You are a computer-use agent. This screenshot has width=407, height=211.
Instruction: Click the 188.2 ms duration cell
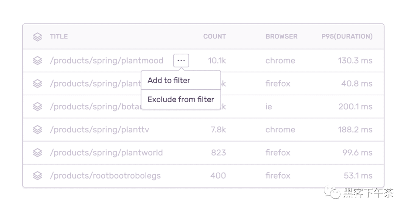point(355,130)
